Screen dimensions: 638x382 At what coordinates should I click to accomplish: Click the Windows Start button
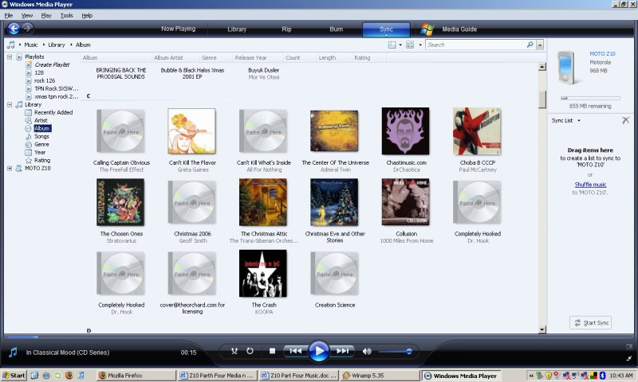click(14, 376)
